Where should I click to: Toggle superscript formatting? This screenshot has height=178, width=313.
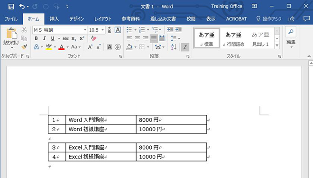coord(82,38)
